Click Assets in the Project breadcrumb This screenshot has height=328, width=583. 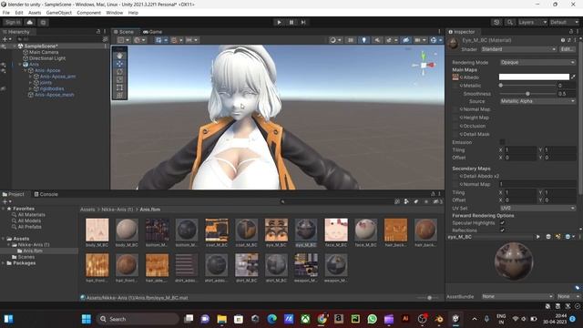[87, 210]
